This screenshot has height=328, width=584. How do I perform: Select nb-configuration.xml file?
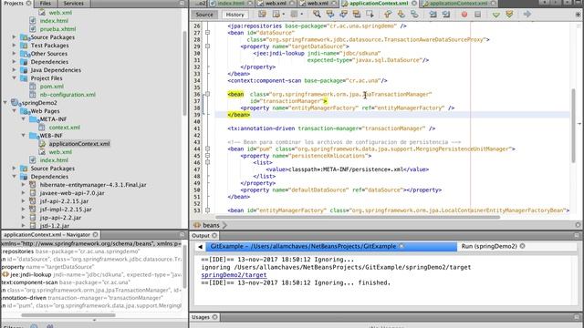coord(68,95)
